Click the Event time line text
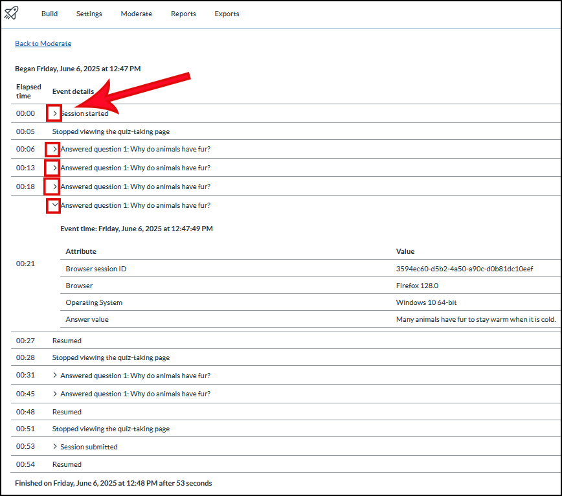Image resolution: width=562 pixels, height=496 pixels. click(x=137, y=229)
